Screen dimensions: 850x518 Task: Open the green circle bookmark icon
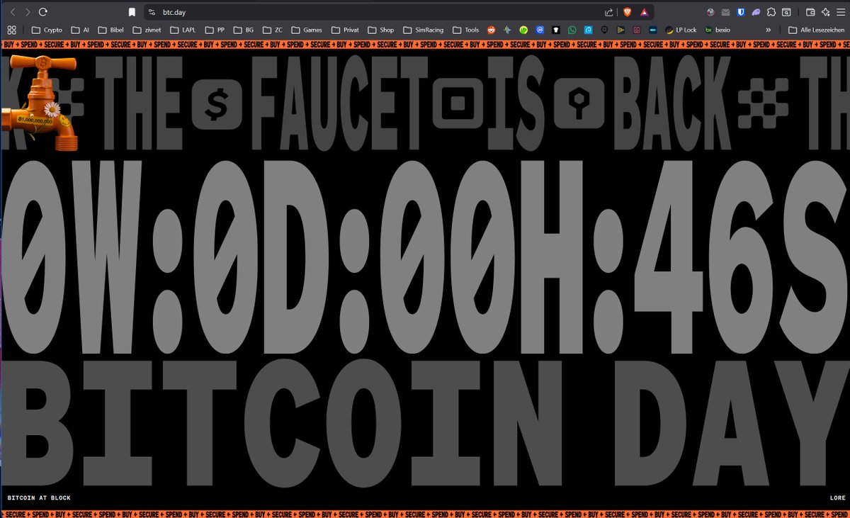coord(523,30)
